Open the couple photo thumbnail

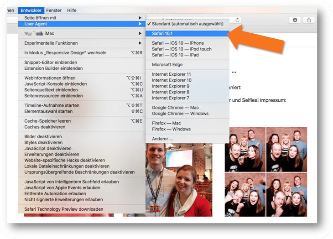click(179, 180)
